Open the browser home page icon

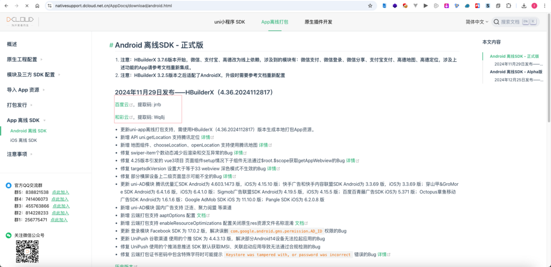[x=37, y=6]
